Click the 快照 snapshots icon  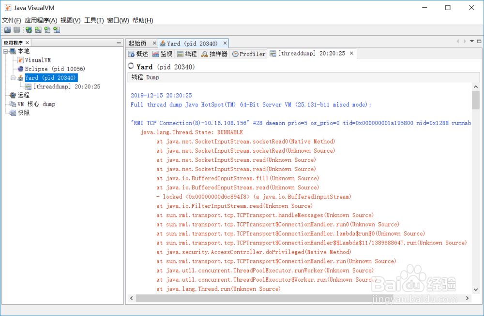[x=13, y=113]
